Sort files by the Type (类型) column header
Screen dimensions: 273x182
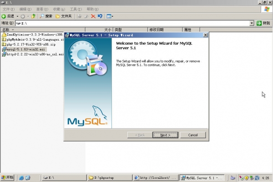click(130, 30)
